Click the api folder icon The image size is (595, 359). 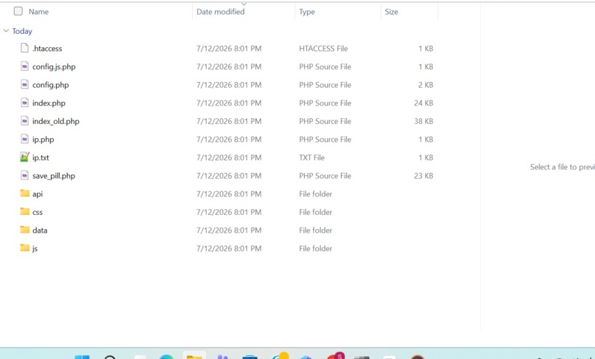(x=24, y=193)
